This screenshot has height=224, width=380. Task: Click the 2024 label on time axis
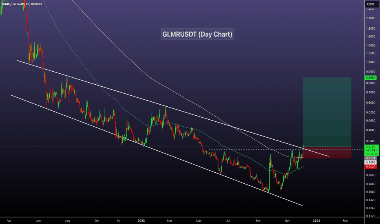(x=316, y=221)
